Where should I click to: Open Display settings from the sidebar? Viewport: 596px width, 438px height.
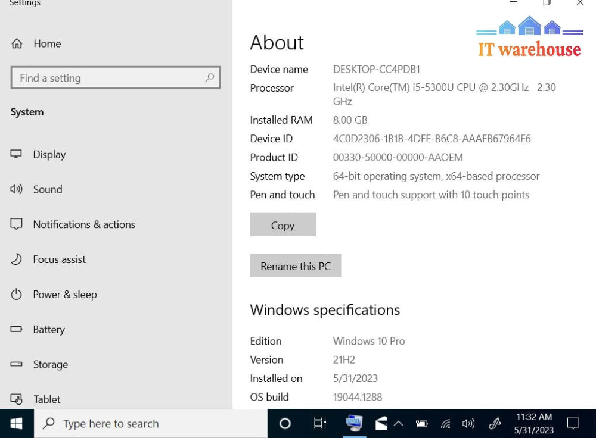(x=49, y=154)
